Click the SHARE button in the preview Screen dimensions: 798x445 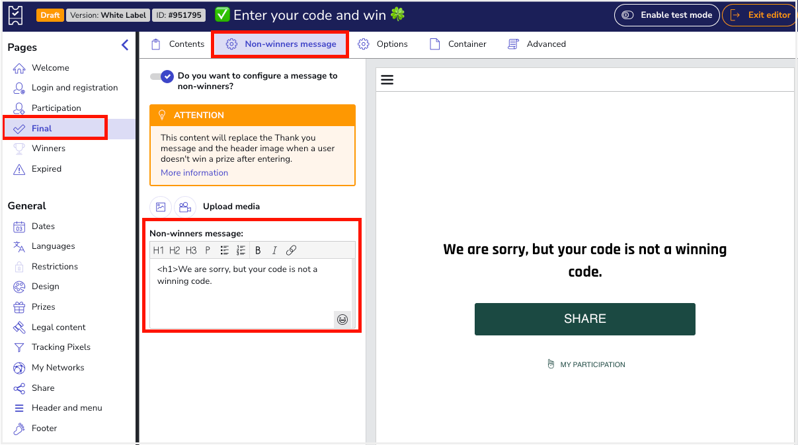[584, 319]
